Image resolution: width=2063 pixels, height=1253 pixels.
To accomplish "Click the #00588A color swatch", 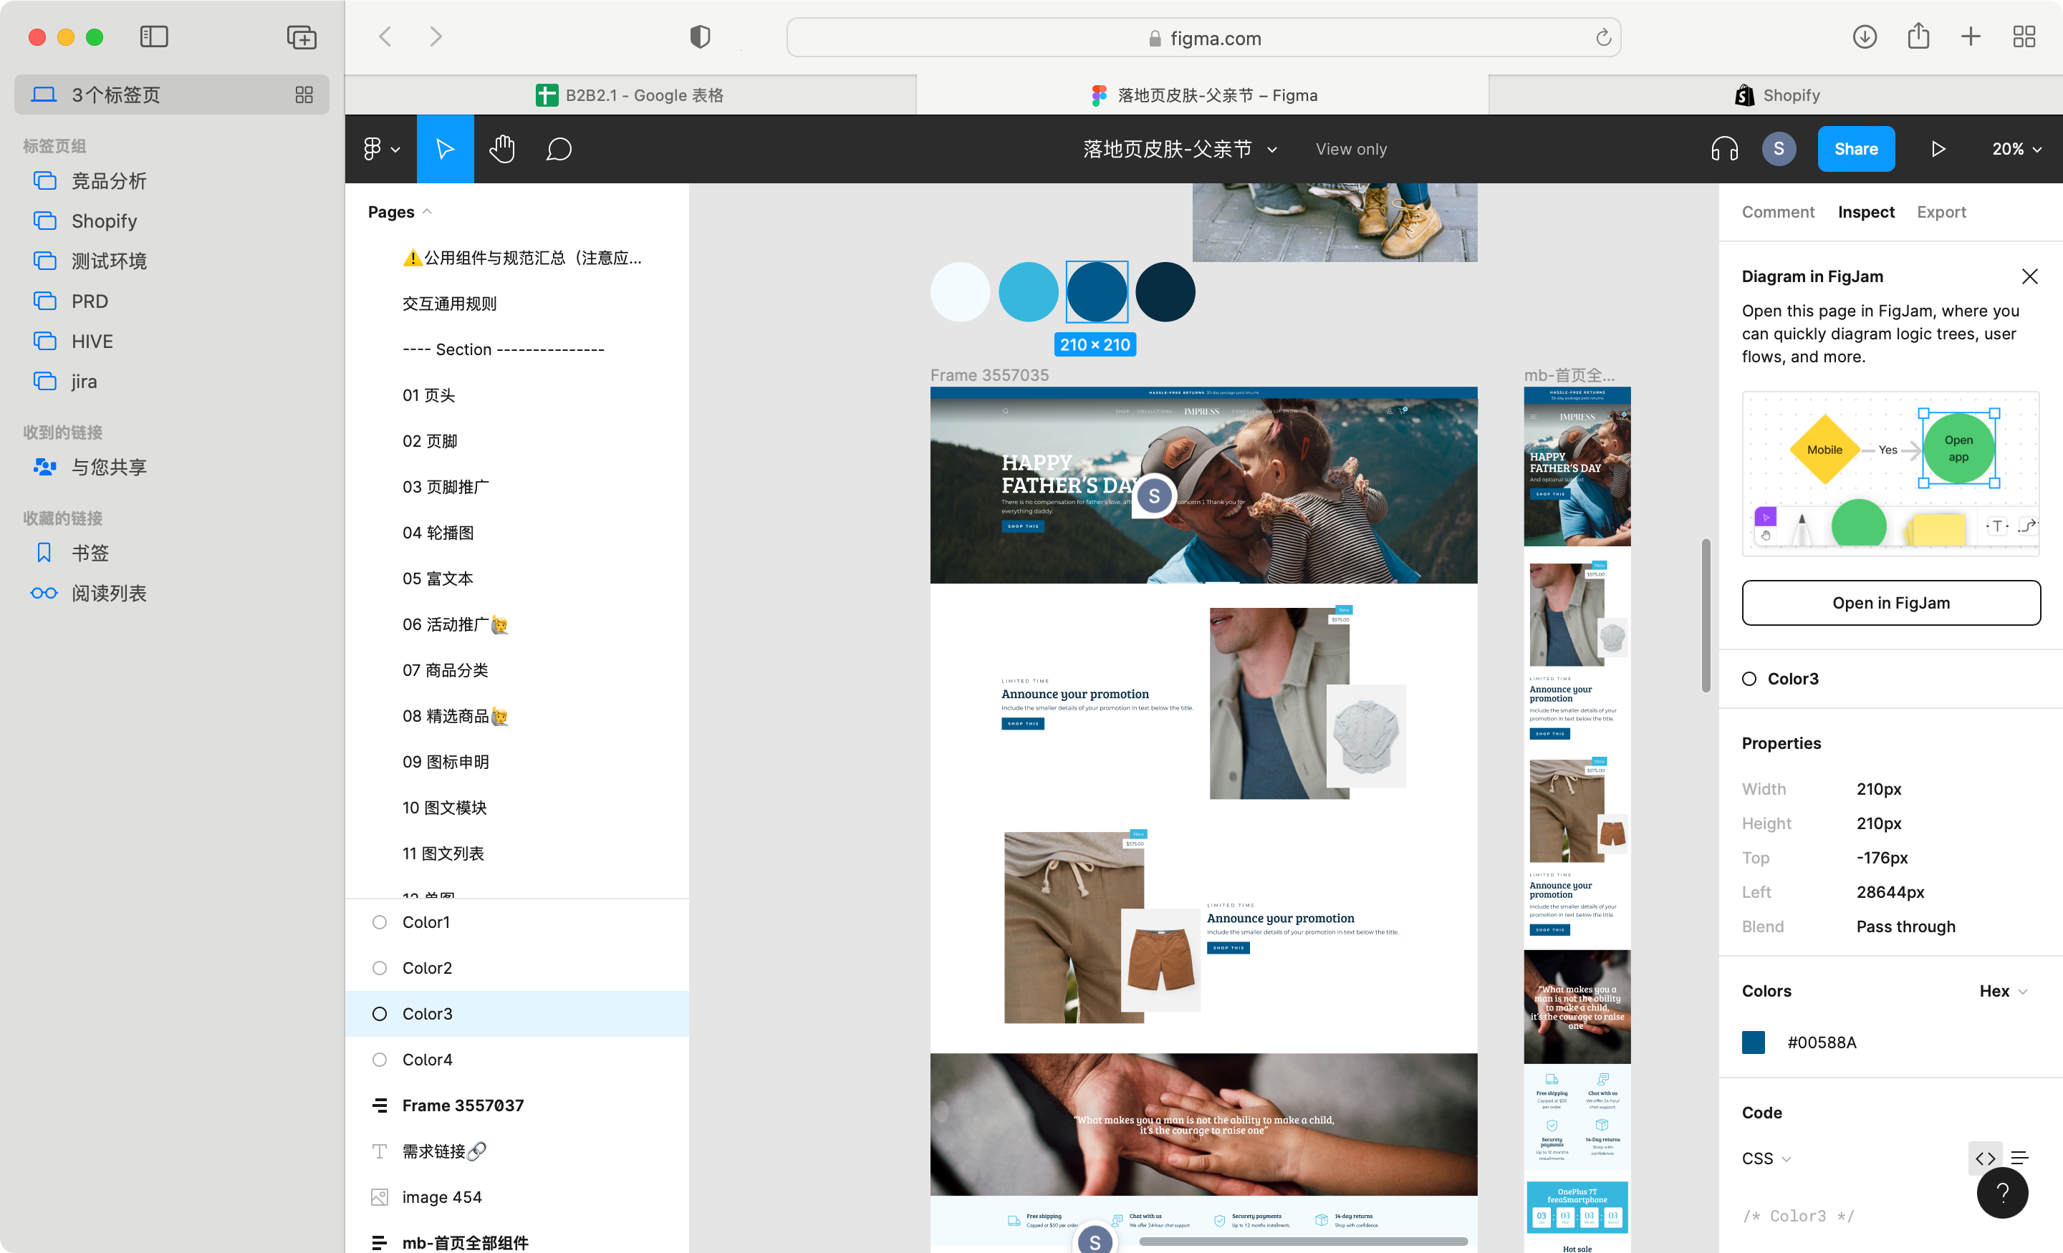I will point(1754,1042).
